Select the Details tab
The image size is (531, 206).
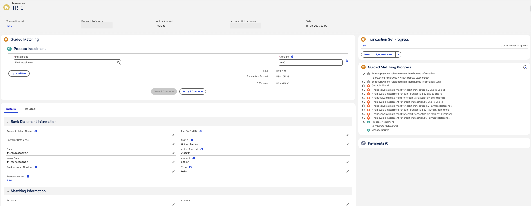11,109
